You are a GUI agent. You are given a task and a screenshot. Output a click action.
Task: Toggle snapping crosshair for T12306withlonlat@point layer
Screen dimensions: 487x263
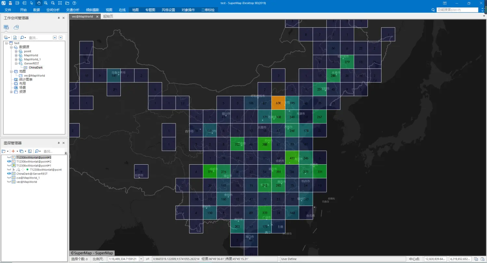(23, 170)
